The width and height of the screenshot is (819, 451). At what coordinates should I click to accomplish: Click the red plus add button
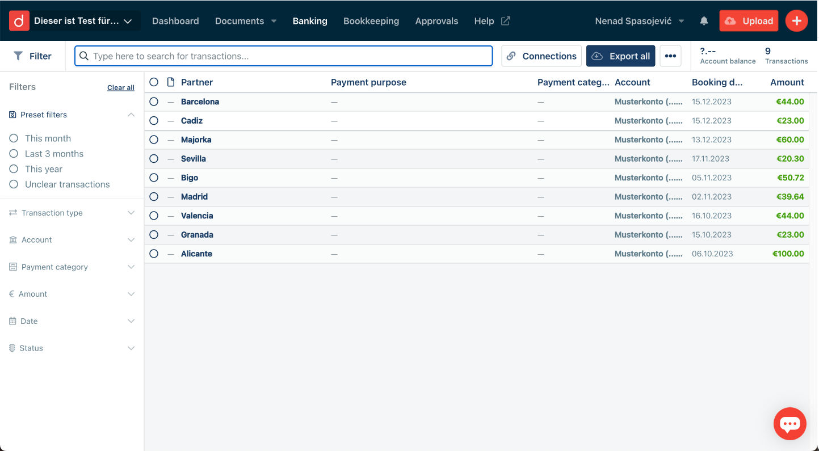[796, 21]
